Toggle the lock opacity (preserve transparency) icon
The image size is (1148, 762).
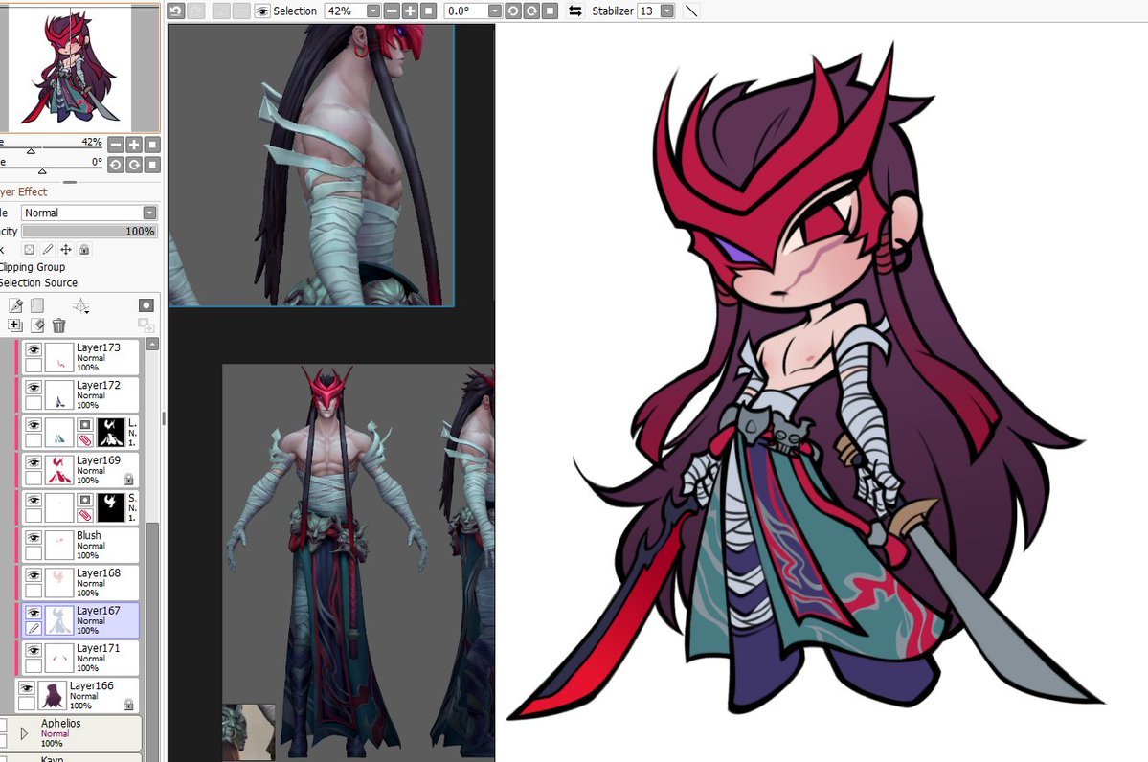click(x=30, y=250)
